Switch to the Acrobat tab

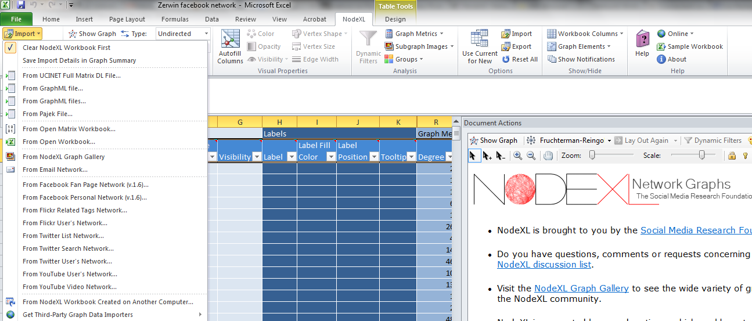point(314,19)
